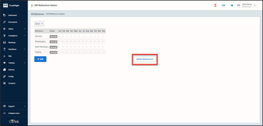The width and height of the screenshot is (263, 126).
Task: Expand the Safety submenu chevron
Action: point(25,29)
